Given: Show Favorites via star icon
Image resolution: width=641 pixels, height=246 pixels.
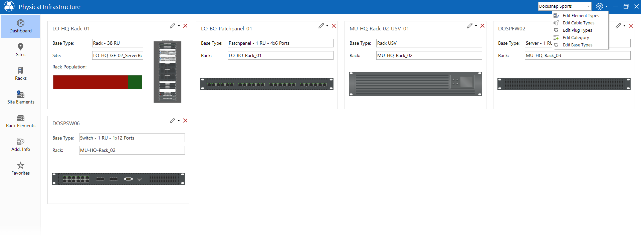Looking at the screenshot, I should click(21, 165).
